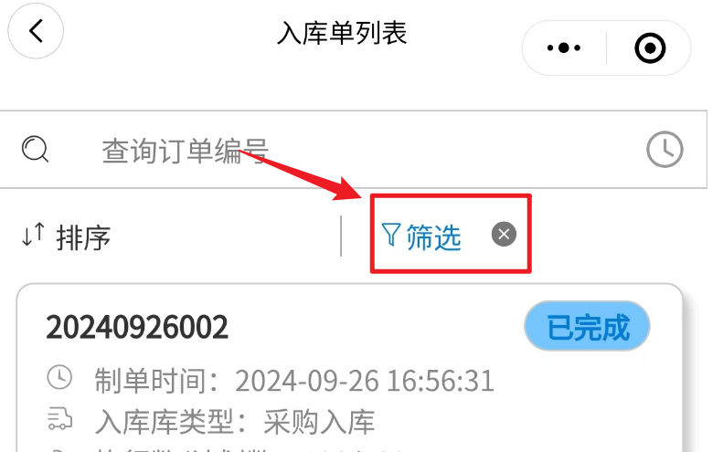
Task: Open order 20240926002
Action: point(137,328)
